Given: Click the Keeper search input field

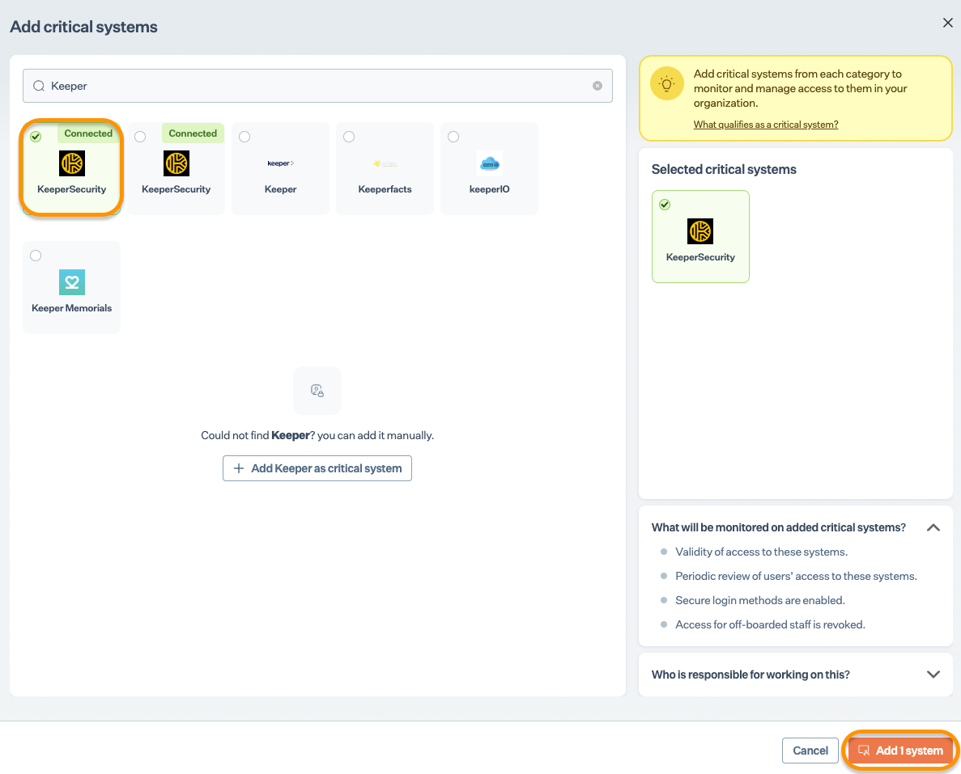Looking at the screenshot, I should pyautogui.click(x=317, y=86).
